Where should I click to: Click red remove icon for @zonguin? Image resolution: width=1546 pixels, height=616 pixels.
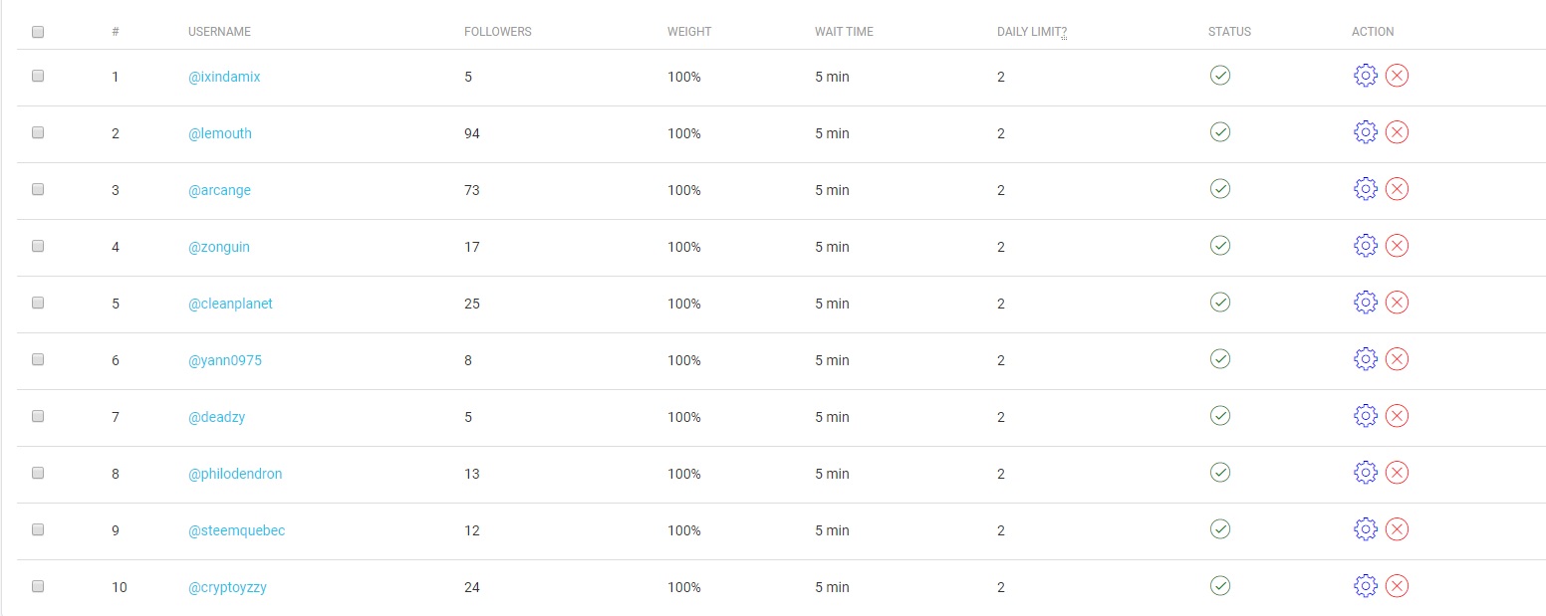coord(1398,246)
